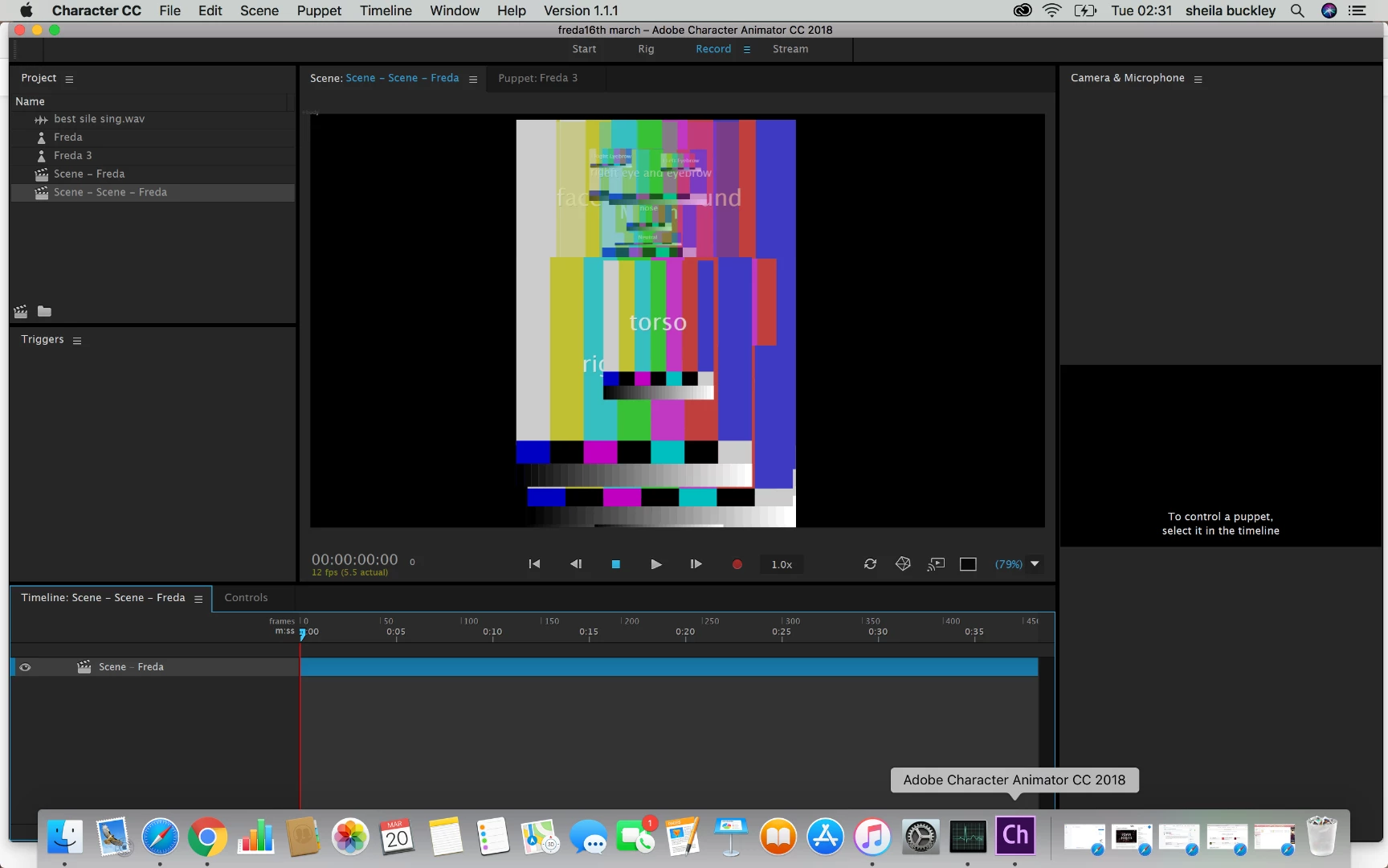Open the Camera & Microphone panel menu
Screen dimensions: 1388x868
[1198, 79]
